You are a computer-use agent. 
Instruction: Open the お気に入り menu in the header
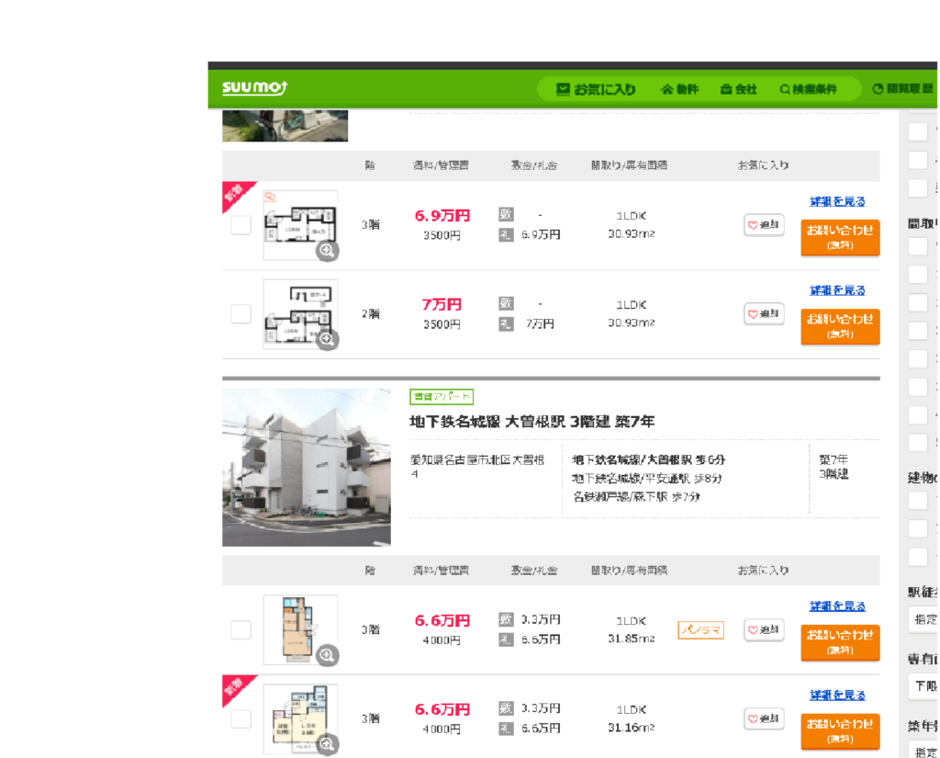[x=596, y=89]
